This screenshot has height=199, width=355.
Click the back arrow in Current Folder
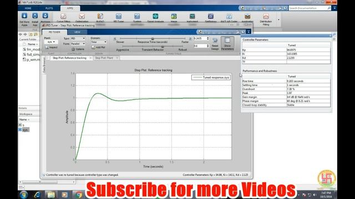21,34
